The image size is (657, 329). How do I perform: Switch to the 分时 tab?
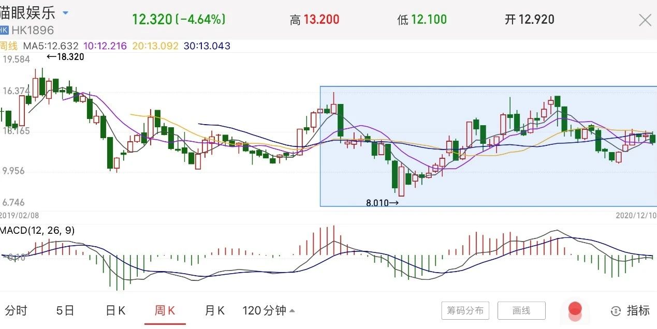(x=16, y=310)
